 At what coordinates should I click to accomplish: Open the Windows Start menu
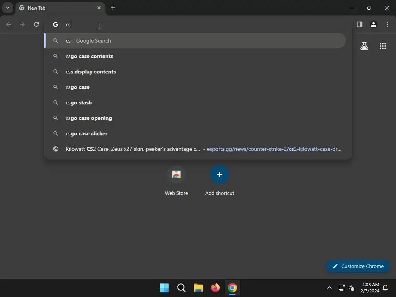click(x=164, y=288)
